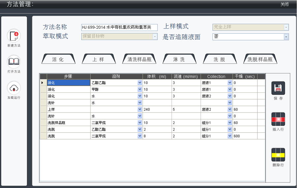Open Collection dropdown for 上样 row

point(230,109)
